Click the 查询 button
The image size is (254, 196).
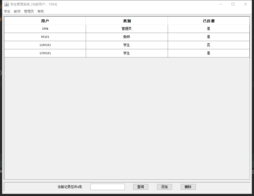tap(141, 187)
